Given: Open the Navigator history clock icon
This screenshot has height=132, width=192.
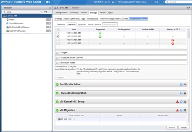Looking at the screenshot, I should (46, 12).
